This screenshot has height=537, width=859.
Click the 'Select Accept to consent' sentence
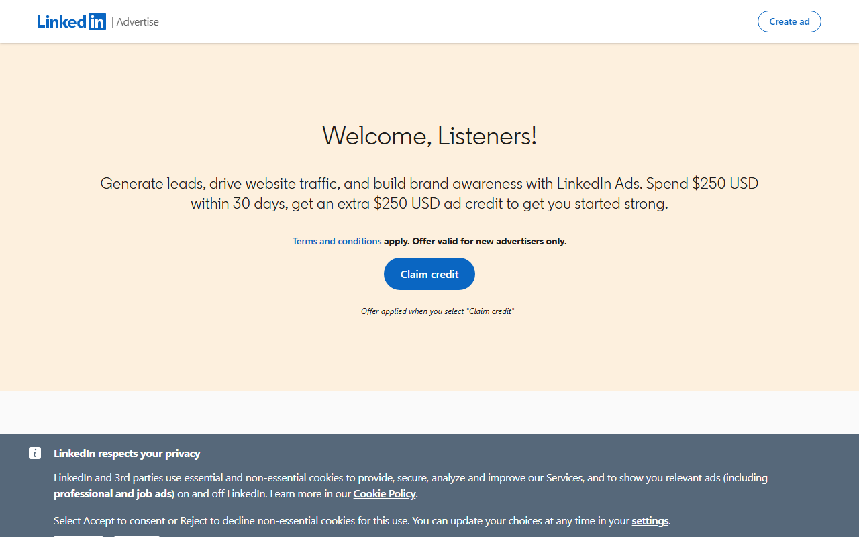coord(362,521)
